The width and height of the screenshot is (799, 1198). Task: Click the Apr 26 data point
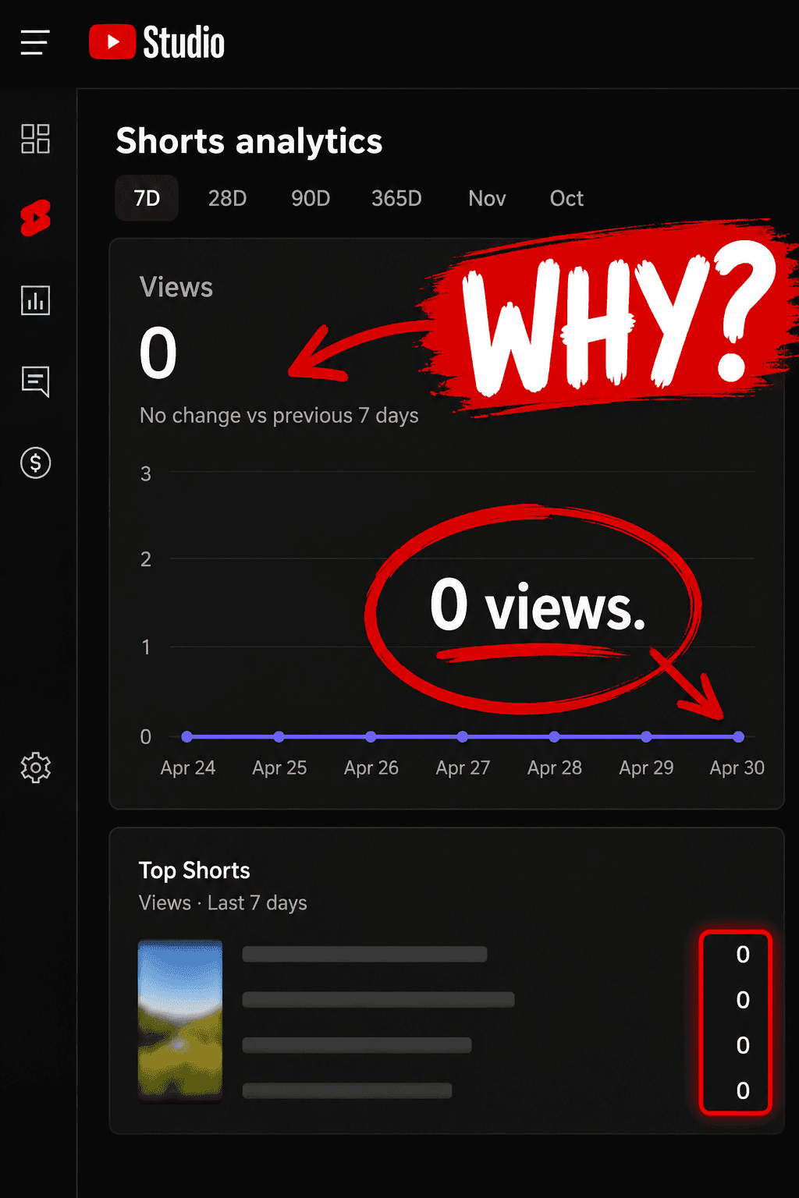371,736
